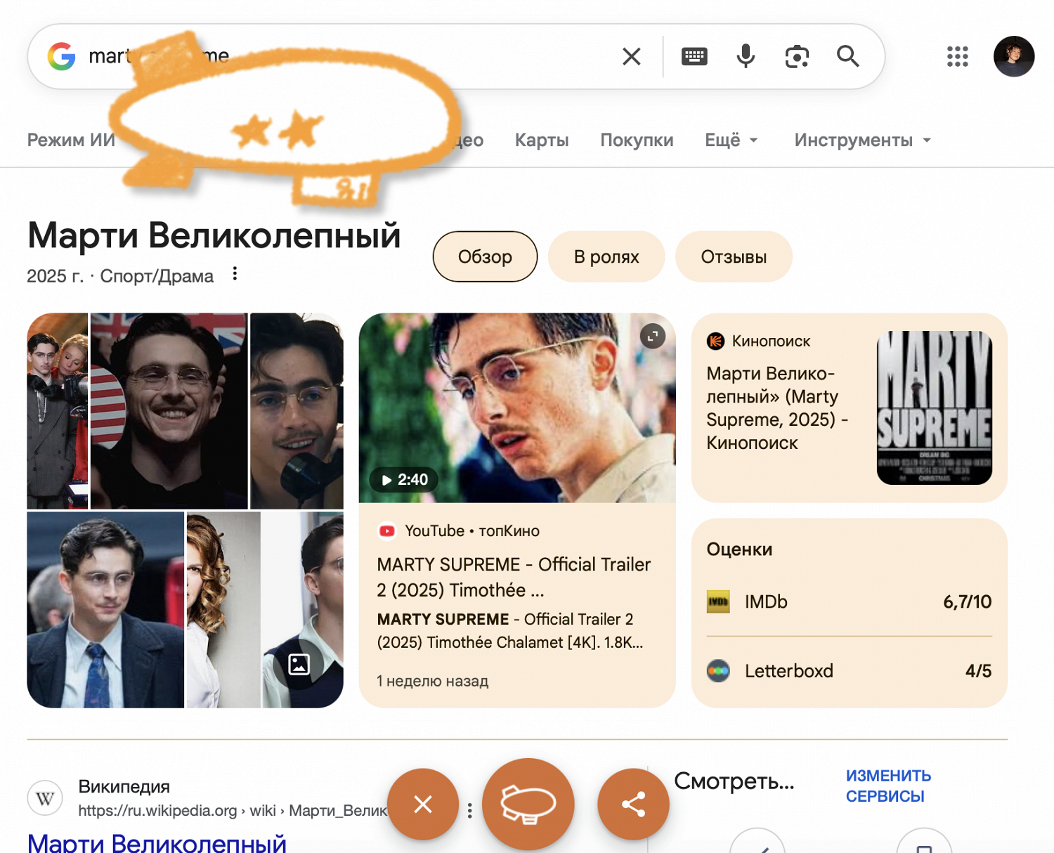Open three-dot menu beside Спорт/Драма

(x=235, y=274)
